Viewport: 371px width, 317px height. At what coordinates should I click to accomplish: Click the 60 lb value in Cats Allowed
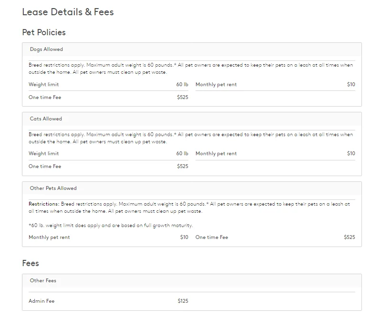click(x=182, y=154)
